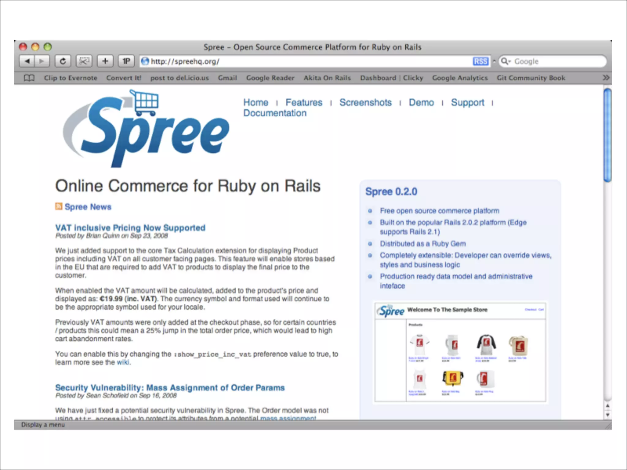Screen dimensions: 627x470
Task: Add a bookmark with the plus button
Action: 105,61
